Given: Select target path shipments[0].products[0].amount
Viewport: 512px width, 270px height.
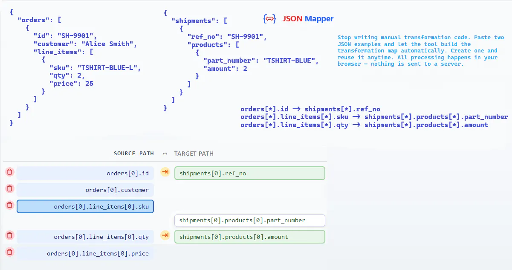Looking at the screenshot, I should [x=250, y=237].
